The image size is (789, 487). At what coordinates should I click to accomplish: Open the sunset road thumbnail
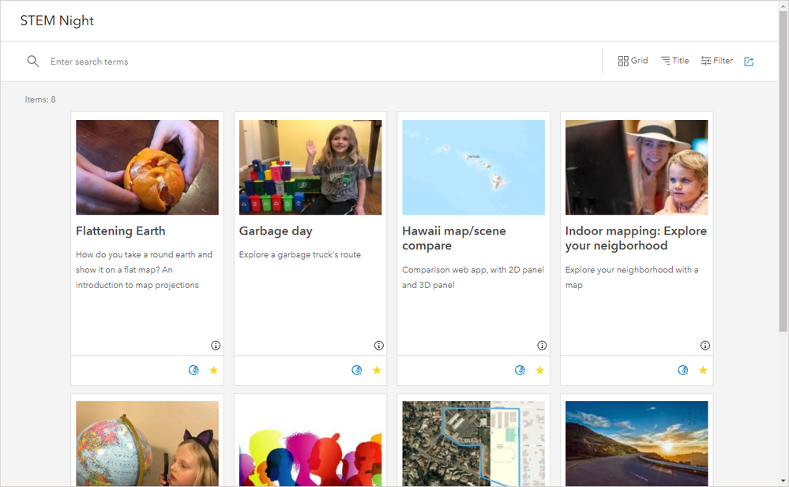pyautogui.click(x=637, y=444)
